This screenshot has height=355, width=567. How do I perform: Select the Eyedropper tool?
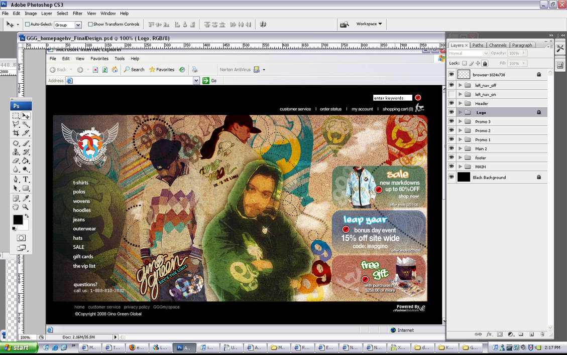[x=26, y=198]
